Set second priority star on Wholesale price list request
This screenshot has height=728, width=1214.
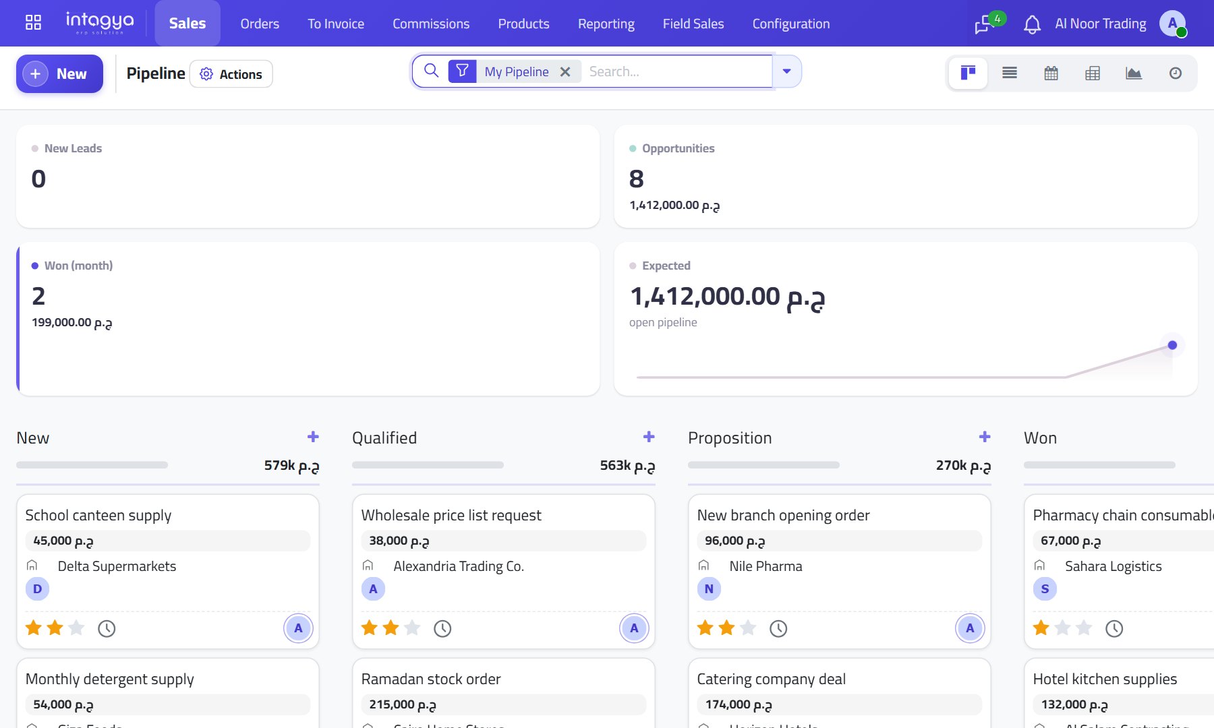(391, 628)
